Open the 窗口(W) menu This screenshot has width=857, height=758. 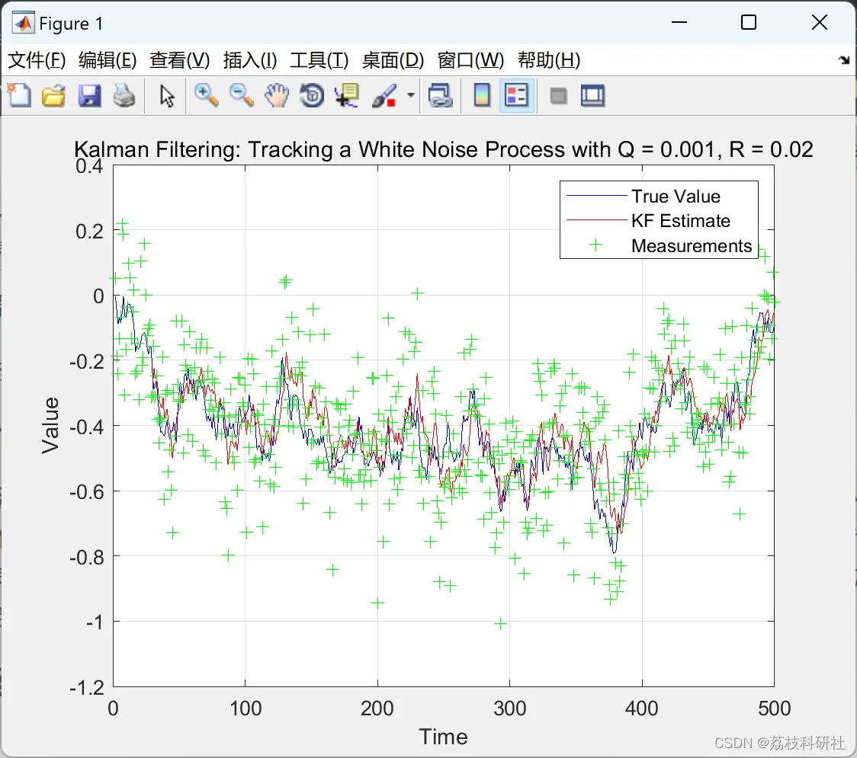coord(470,60)
